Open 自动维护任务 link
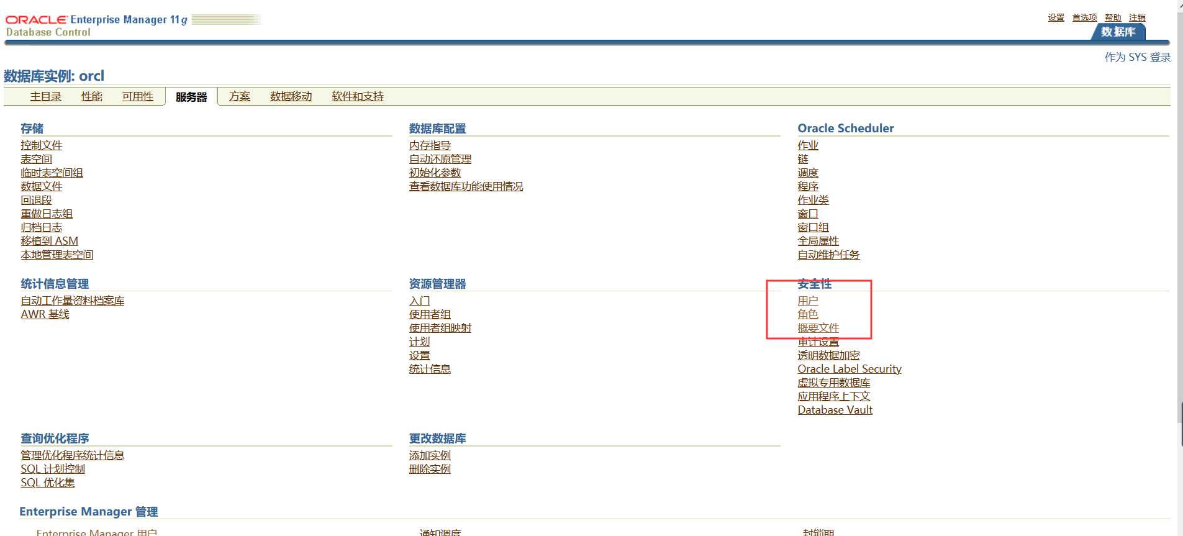Image resolution: width=1183 pixels, height=536 pixels. tap(829, 255)
